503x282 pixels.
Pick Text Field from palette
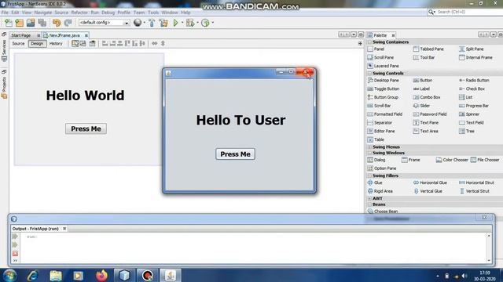[x=472, y=123]
